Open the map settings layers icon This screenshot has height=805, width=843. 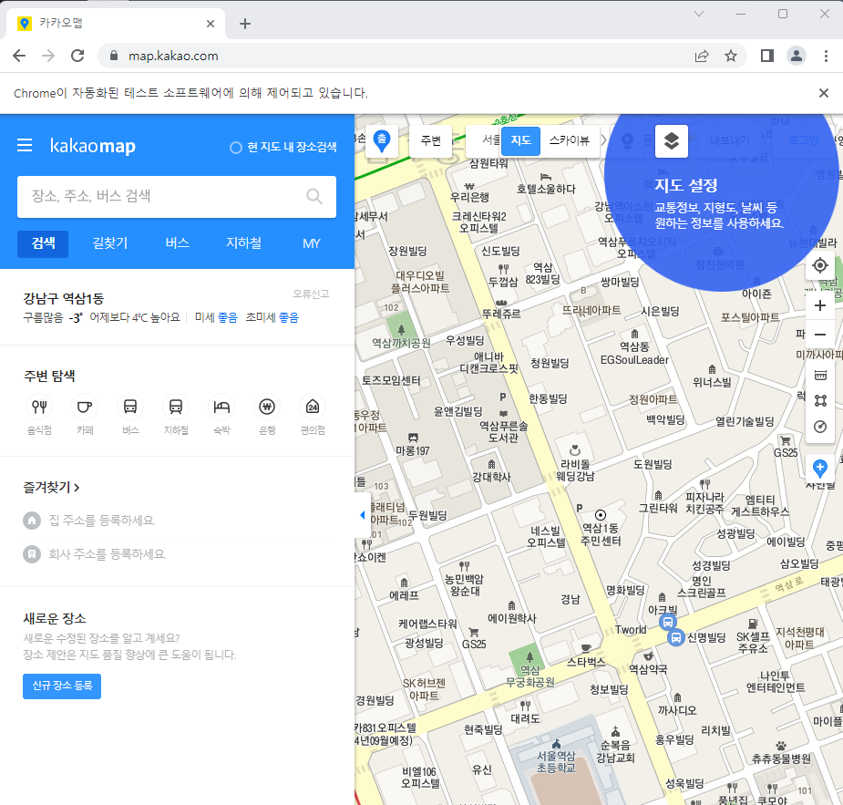click(671, 141)
